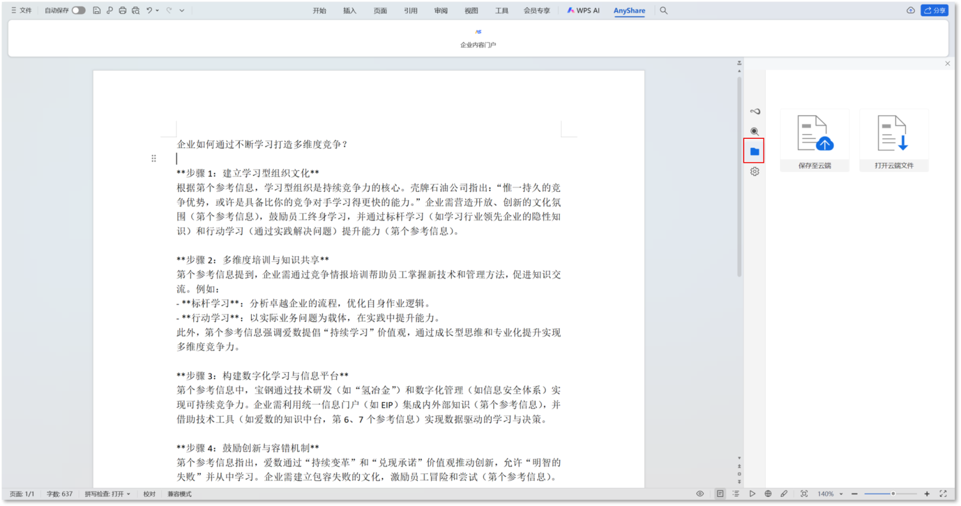The height and width of the screenshot is (506, 961).
Task: Click the infinity loop sidebar icon
Action: 754,111
